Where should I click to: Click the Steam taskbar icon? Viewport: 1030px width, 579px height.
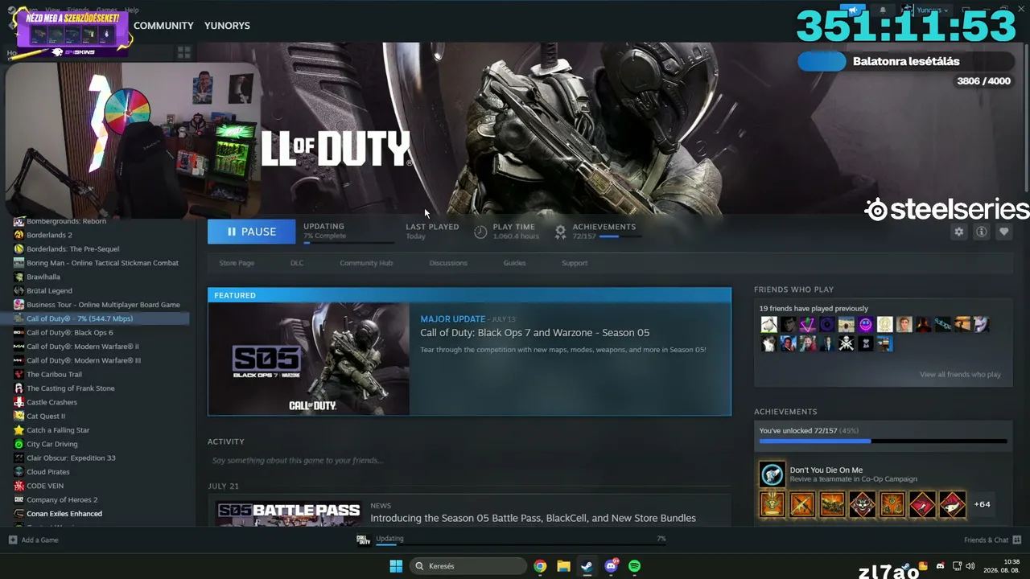pyautogui.click(x=587, y=566)
